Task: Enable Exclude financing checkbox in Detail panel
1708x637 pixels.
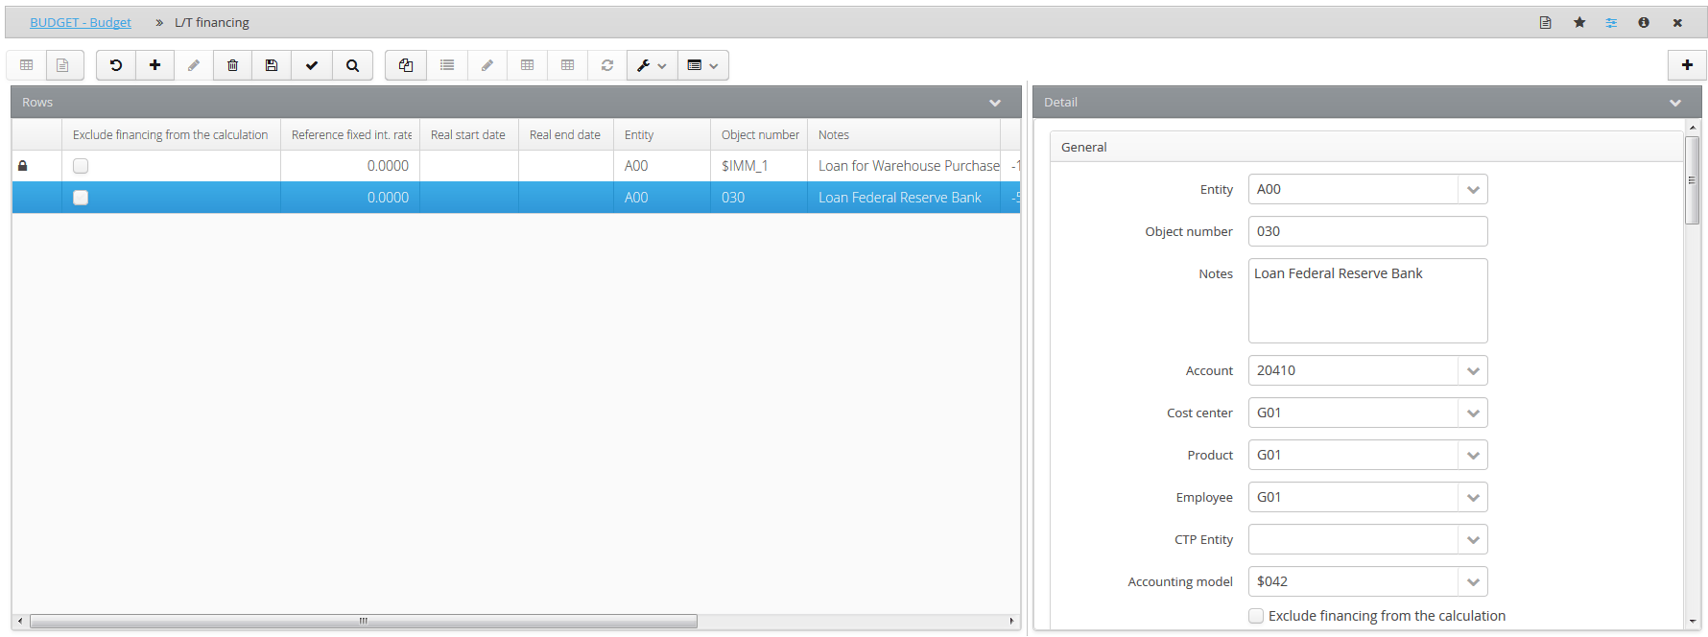Action: tap(1256, 616)
